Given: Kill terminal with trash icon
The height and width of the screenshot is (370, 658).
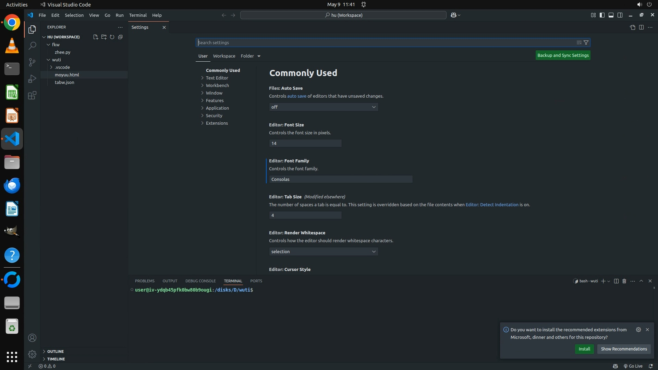Looking at the screenshot, I should coord(624,281).
